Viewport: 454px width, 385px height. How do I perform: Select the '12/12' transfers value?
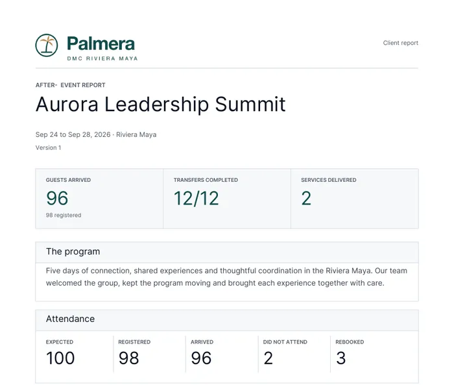(197, 199)
